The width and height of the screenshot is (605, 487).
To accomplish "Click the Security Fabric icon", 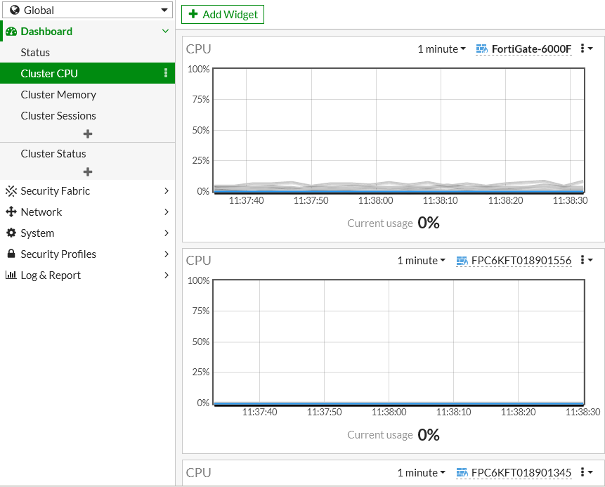I will 11,191.
